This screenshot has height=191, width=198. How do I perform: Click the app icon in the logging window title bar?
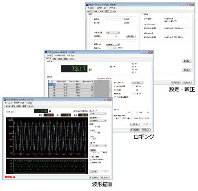(x=46, y=52)
